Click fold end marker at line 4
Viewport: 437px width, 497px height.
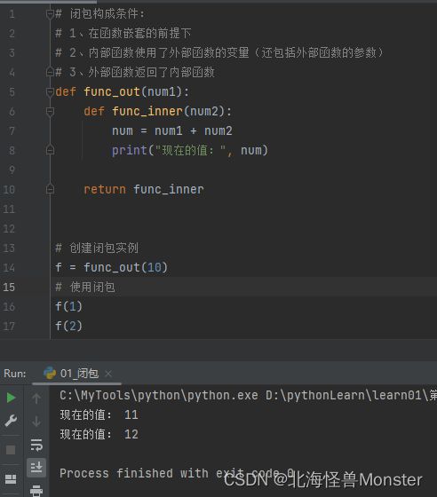click(x=50, y=72)
